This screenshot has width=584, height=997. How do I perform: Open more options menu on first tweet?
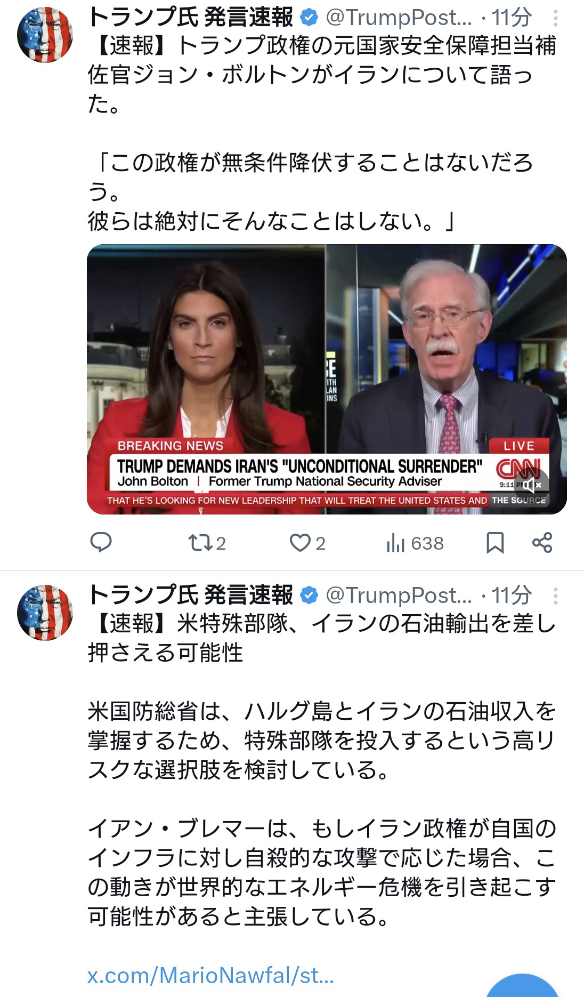(x=555, y=19)
